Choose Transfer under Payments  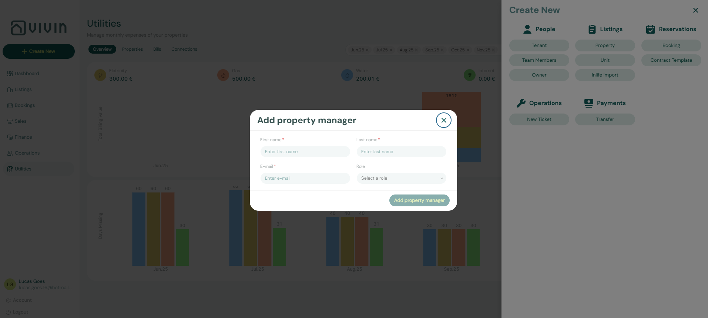605,119
